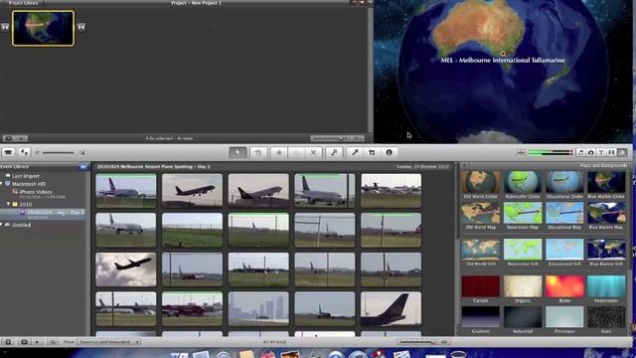This screenshot has width=636, height=358.
Task: Click the add-to-project undo arrow tool
Action: pos(258,152)
